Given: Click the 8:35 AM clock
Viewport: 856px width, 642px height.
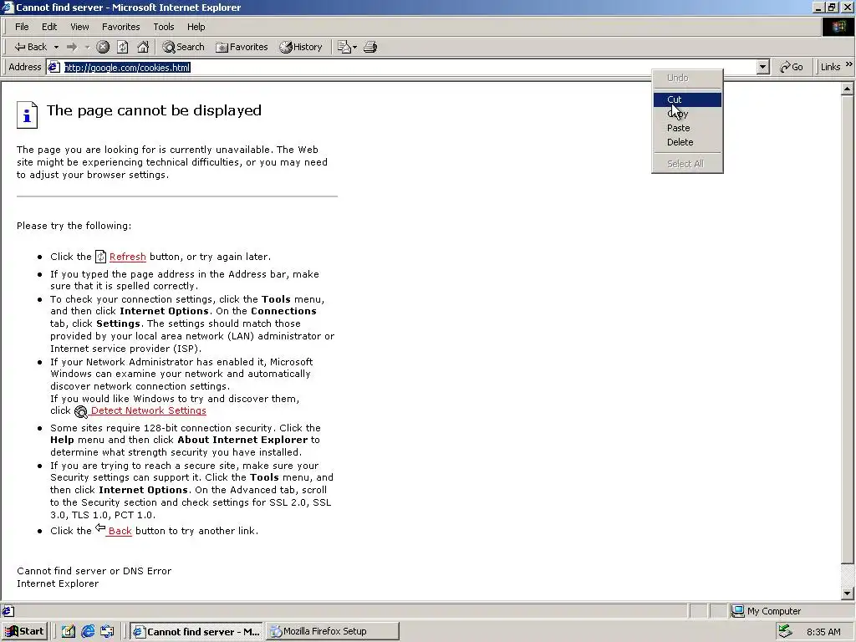Looking at the screenshot, I should pyautogui.click(x=823, y=632).
